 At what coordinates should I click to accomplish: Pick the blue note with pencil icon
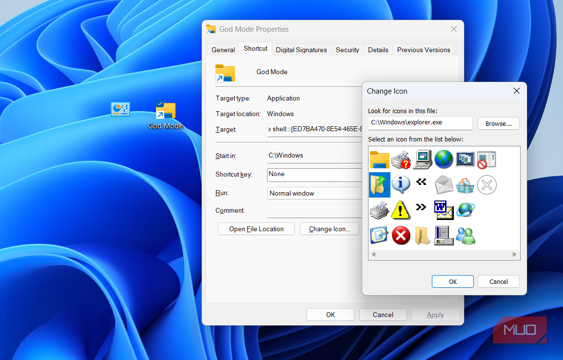pos(379,235)
